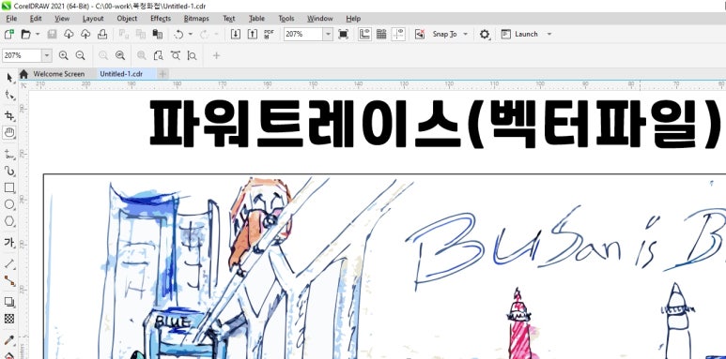Select the Crop tool in the toolbox

[x=9, y=115]
